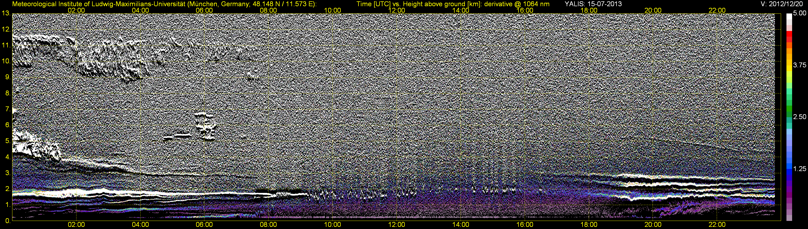This screenshot has width=808, height=229.
Task: Click the 02:00 label on the bottom time axis
Action: coord(76,225)
